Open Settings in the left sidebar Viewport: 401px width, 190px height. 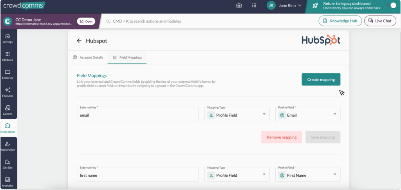[x=7, y=38]
